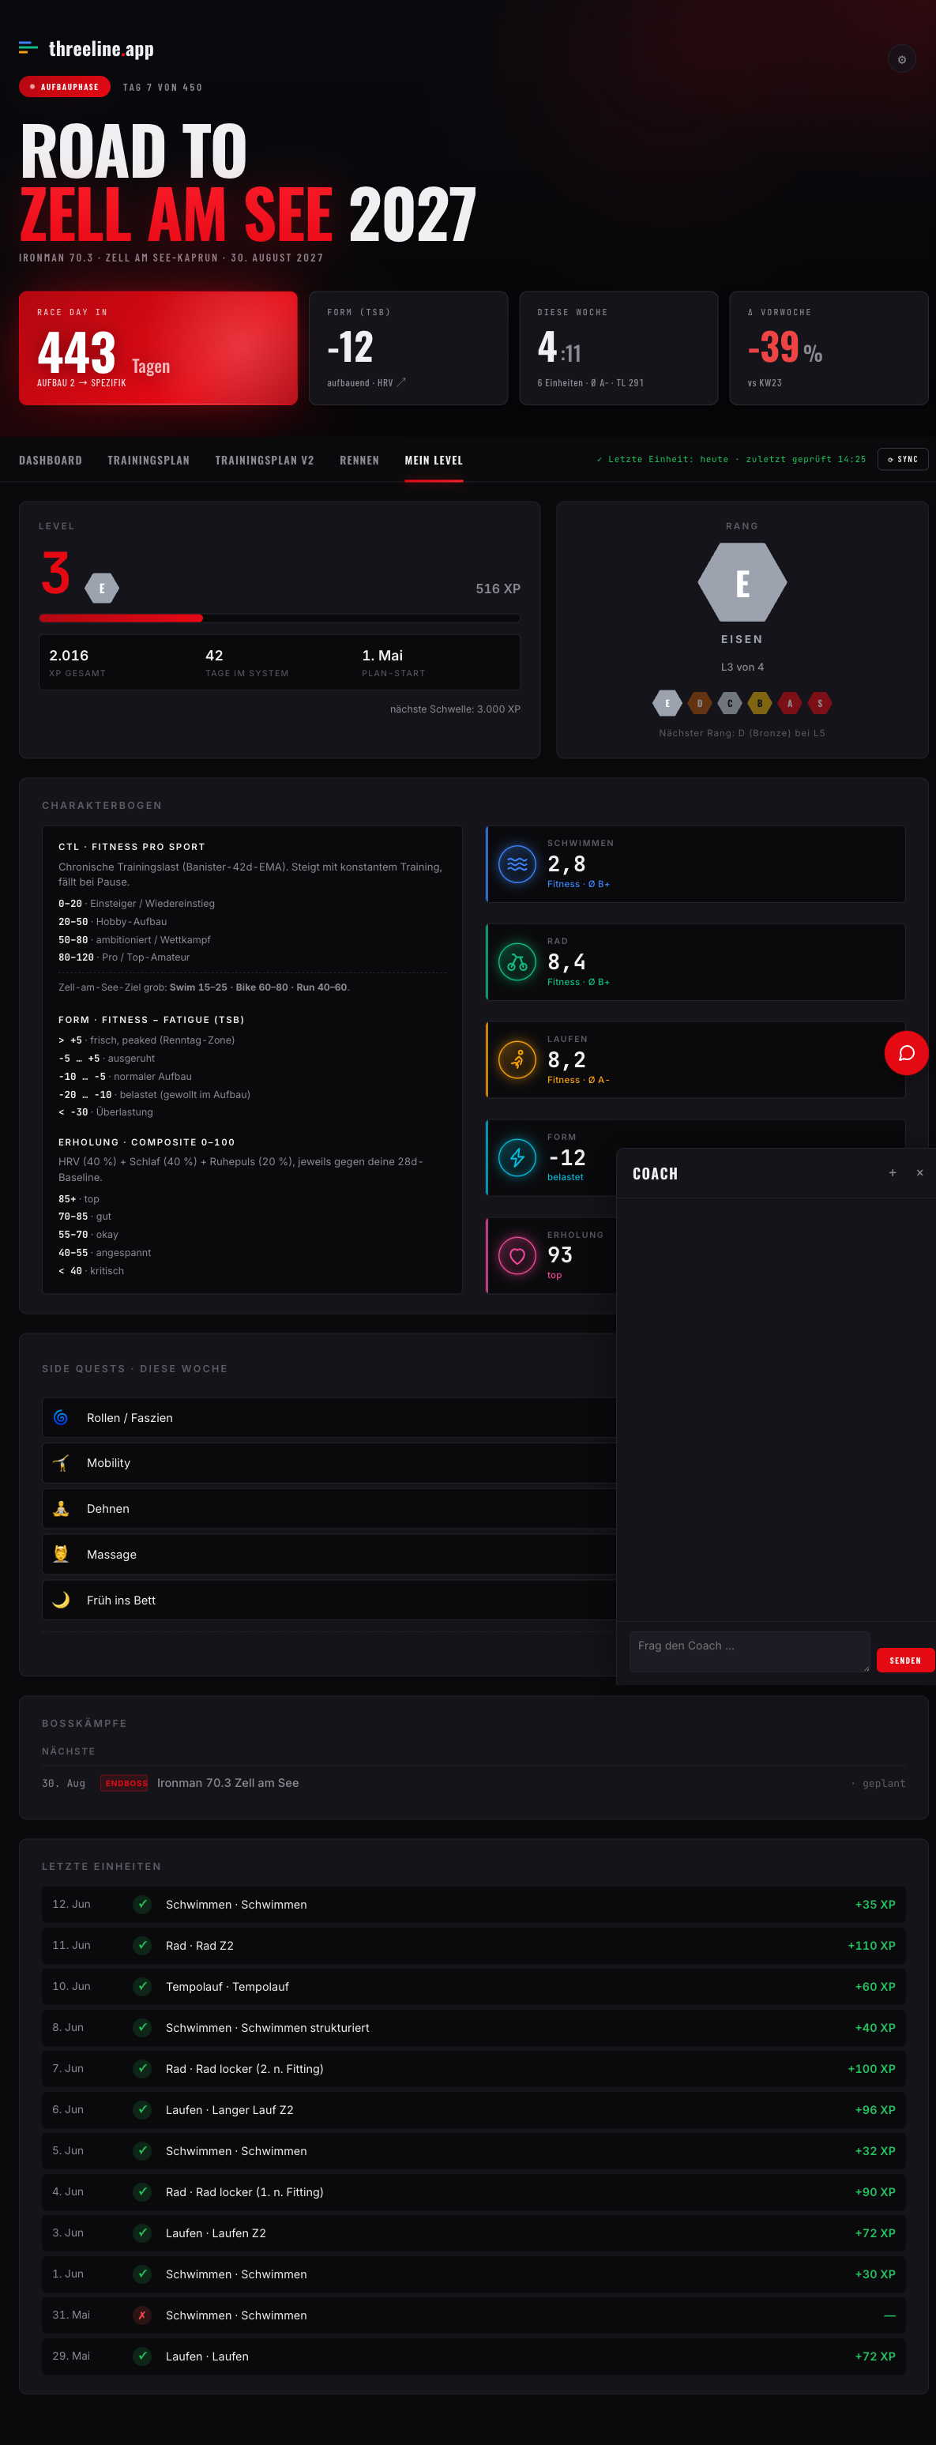
Task: Click the red X of 31. Mai Schwimmen
Action: pos(142,2315)
